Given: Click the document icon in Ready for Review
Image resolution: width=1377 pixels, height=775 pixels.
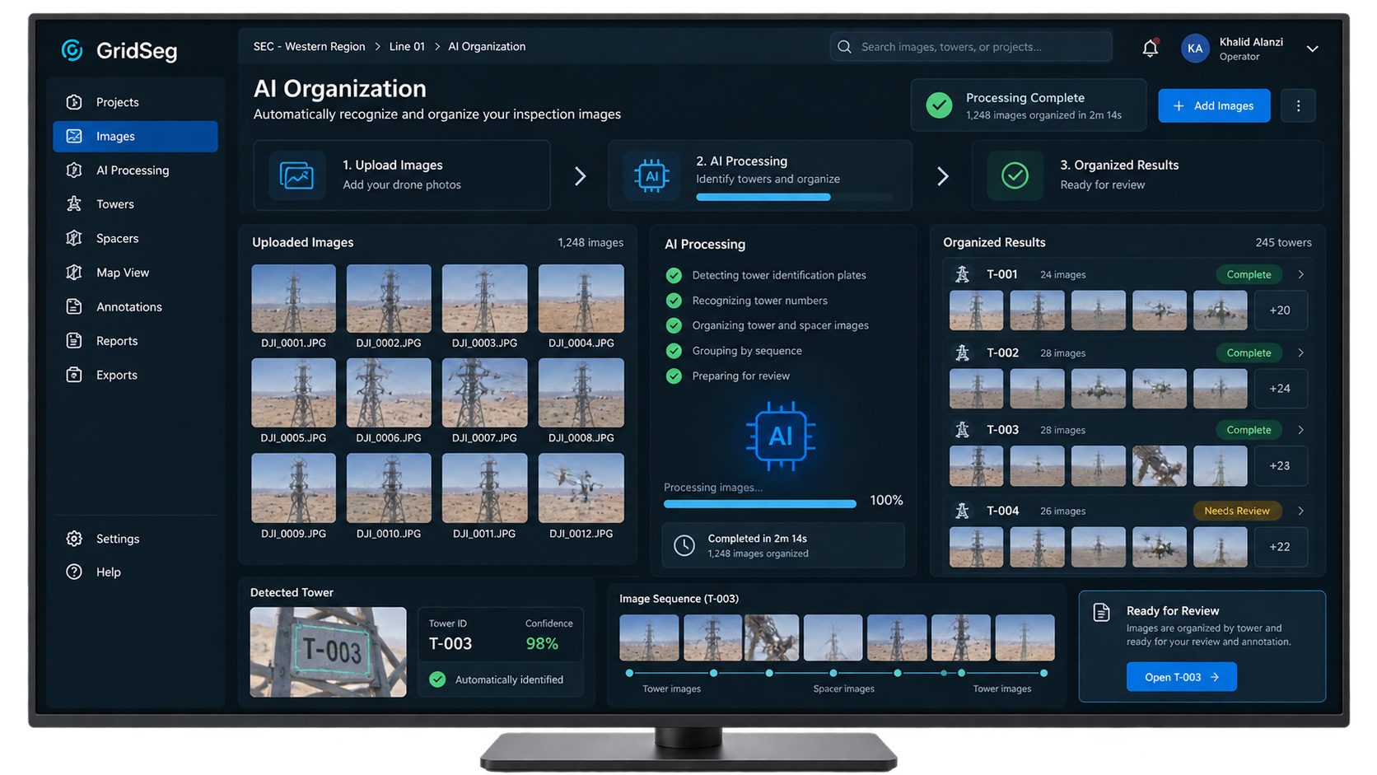Looking at the screenshot, I should click(x=1101, y=612).
